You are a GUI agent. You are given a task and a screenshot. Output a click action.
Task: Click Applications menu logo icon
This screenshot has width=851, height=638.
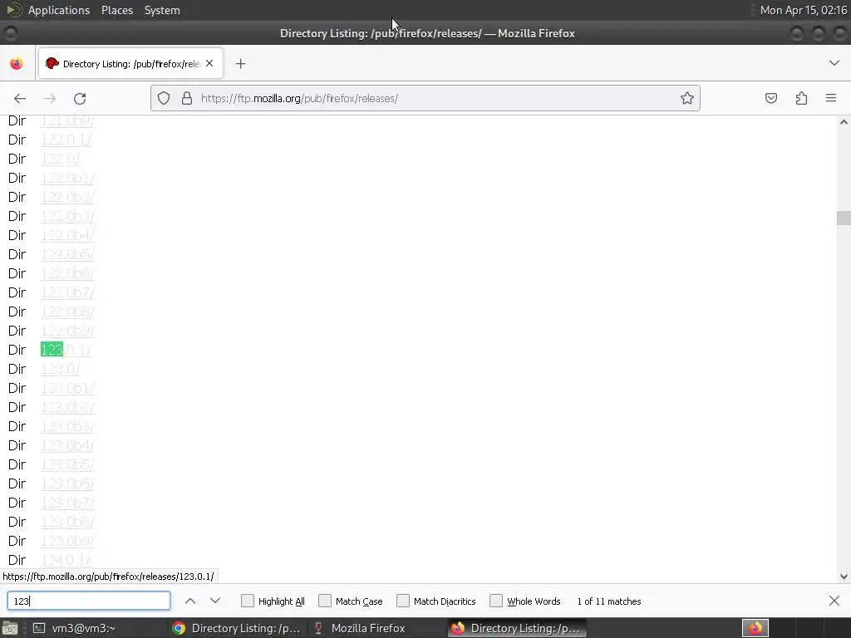tap(13, 10)
